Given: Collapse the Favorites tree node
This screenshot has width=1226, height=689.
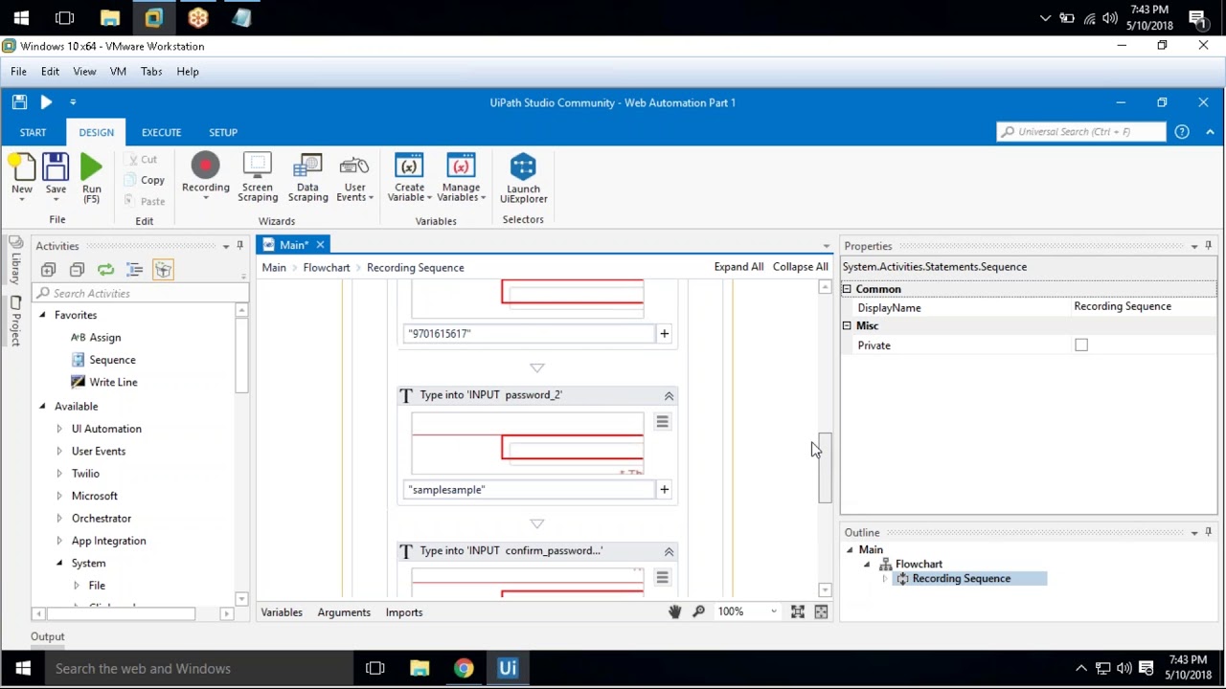Looking at the screenshot, I should pos(42,315).
